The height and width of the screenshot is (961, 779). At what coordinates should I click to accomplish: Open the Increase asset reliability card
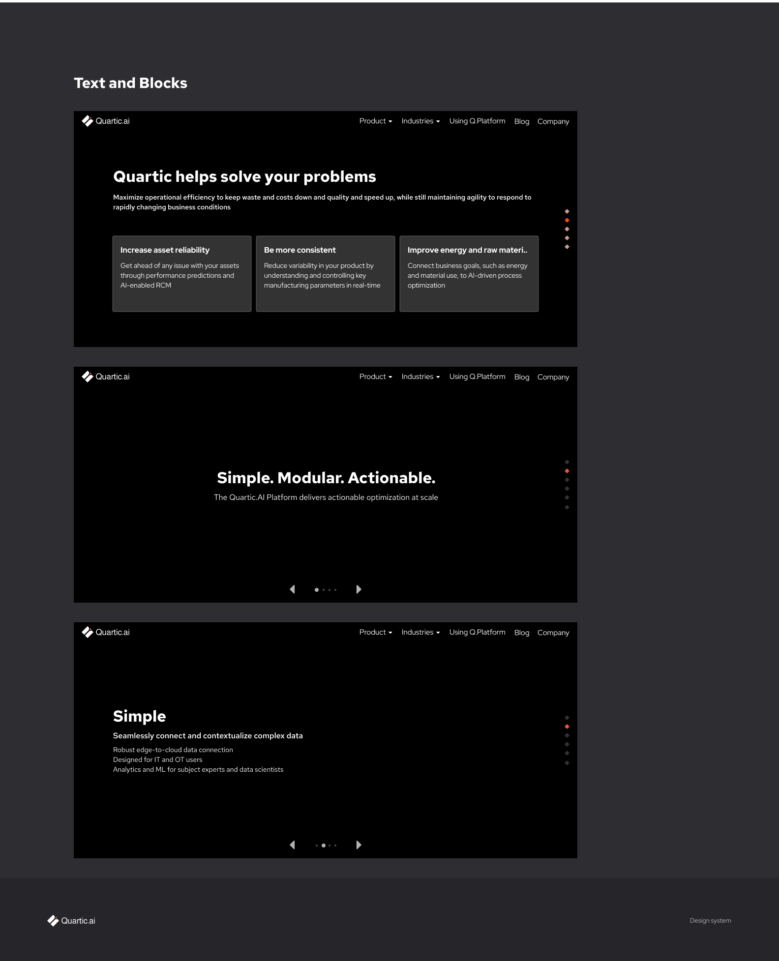(x=182, y=274)
